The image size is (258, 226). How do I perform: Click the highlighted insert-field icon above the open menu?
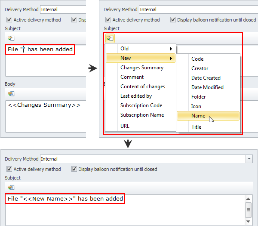point(110,38)
